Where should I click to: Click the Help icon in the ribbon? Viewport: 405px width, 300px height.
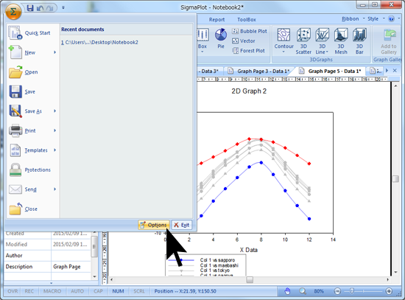[x=391, y=19]
